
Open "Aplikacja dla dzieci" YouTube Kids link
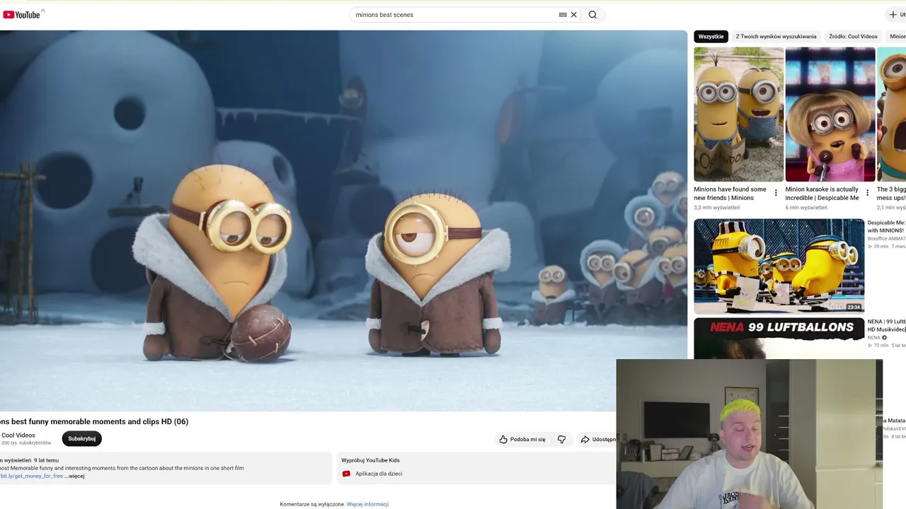[379, 474]
